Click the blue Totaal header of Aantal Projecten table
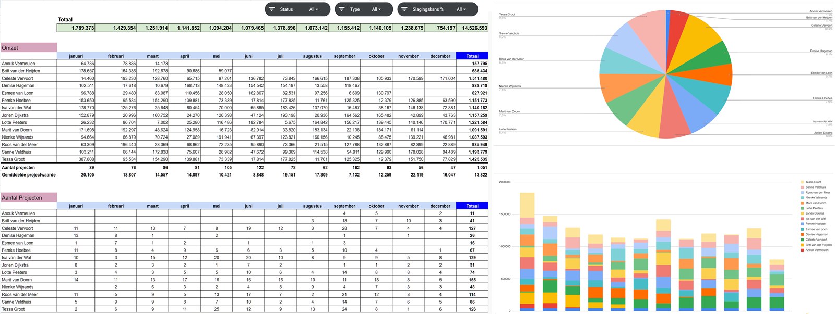Screen dimensions: 835x314 (472, 206)
